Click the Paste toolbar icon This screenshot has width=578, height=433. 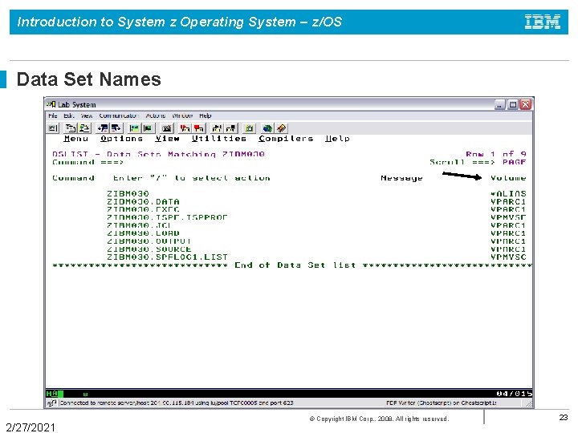coord(84,128)
